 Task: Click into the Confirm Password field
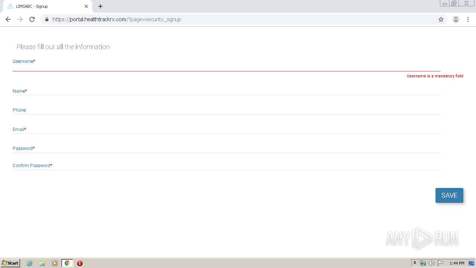pyautogui.click(x=226, y=166)
